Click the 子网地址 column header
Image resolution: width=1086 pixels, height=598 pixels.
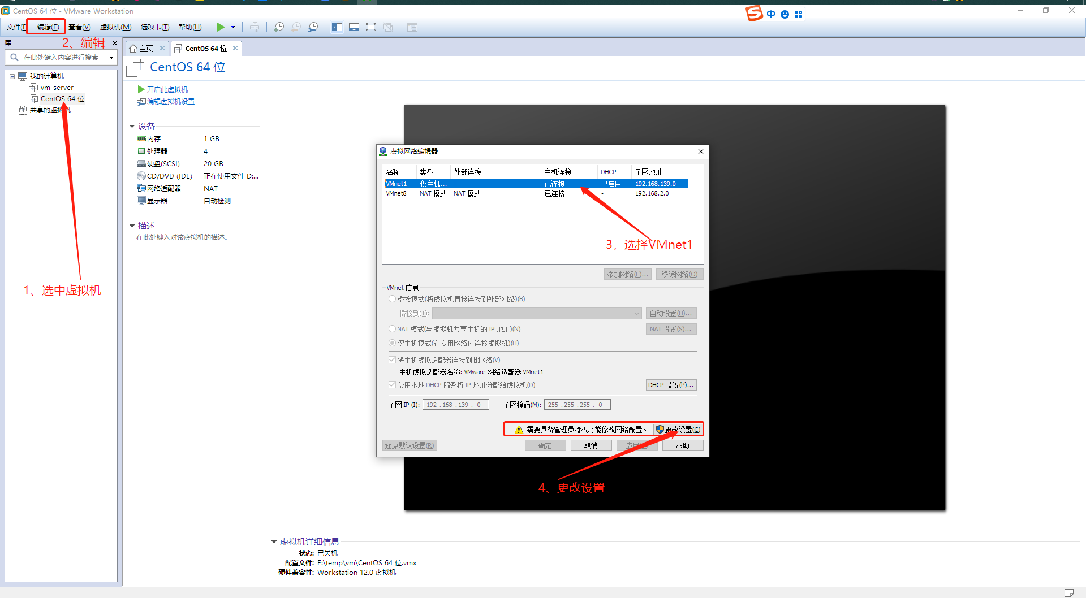(x=660, y=172)
